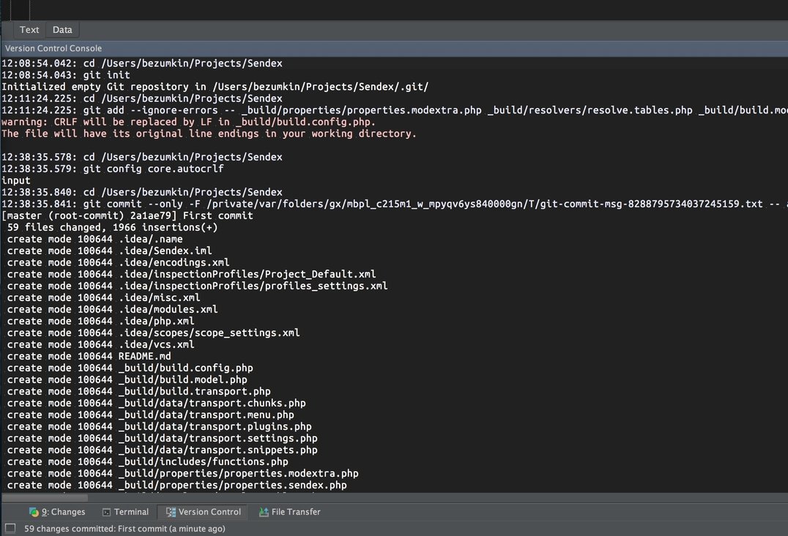Switch to the Text tab
The height and width of the screenshot is (536, 788).
pyautogui.click(x=29, y=30)
